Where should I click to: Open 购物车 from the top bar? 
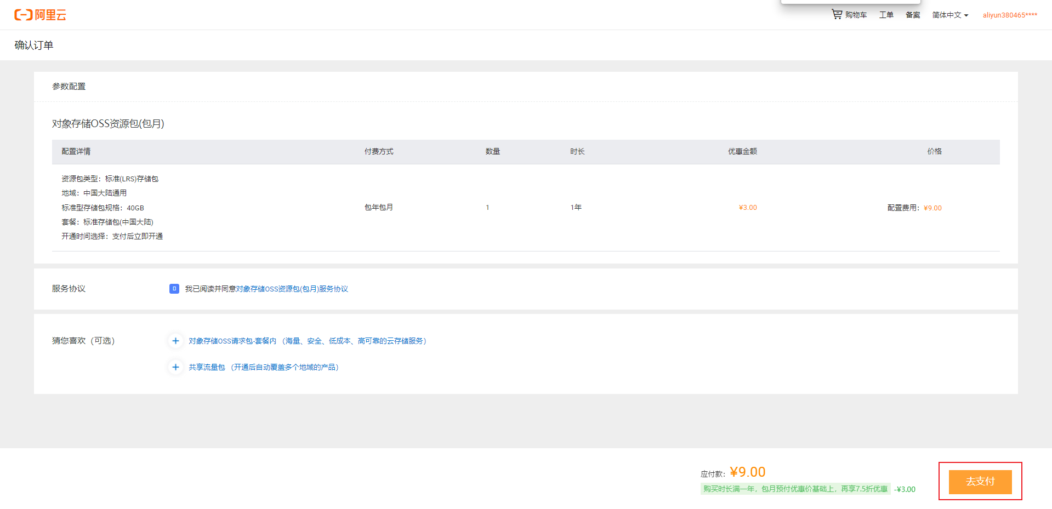point(855,15)
